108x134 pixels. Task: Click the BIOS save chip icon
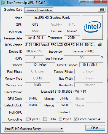100,45
